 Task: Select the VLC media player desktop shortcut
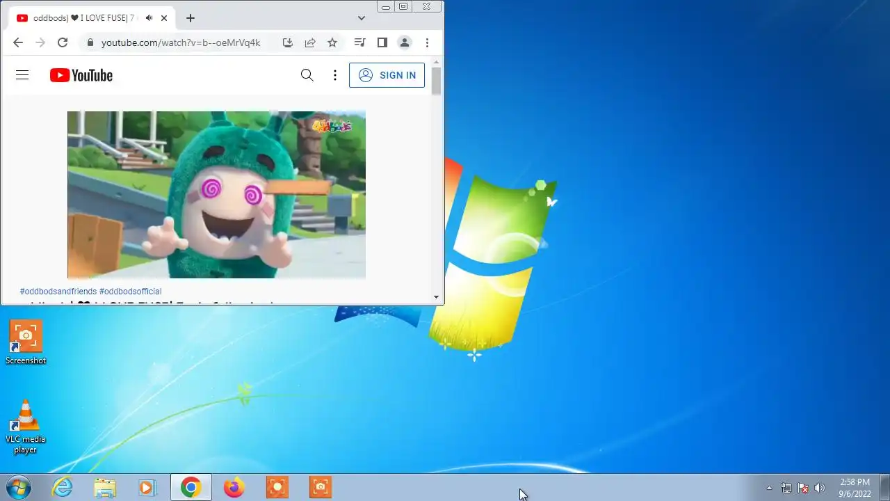[26, 426]
